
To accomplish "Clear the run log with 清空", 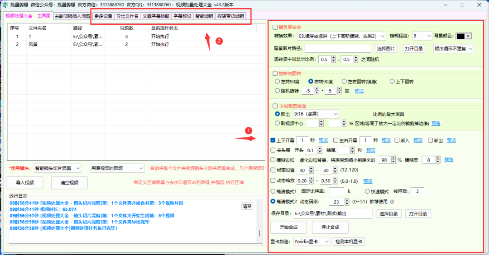I will tap(247, 206).
